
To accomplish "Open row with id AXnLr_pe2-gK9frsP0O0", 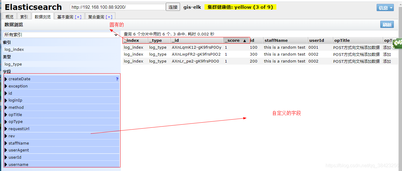I will click(x=195, y=61).
